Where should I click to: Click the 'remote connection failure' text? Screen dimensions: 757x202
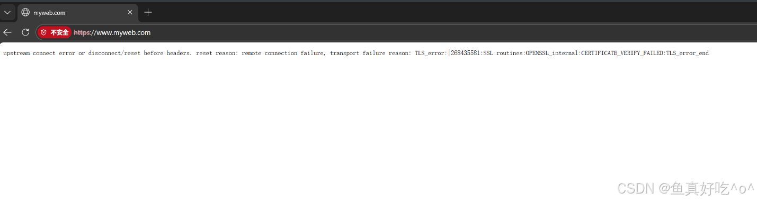click(283, 54)
